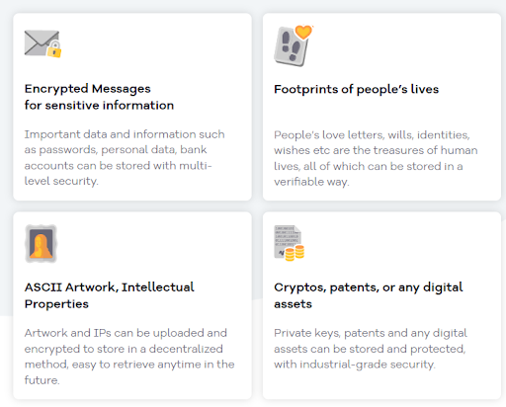Click the binary document with coins icon

point(290,243)
